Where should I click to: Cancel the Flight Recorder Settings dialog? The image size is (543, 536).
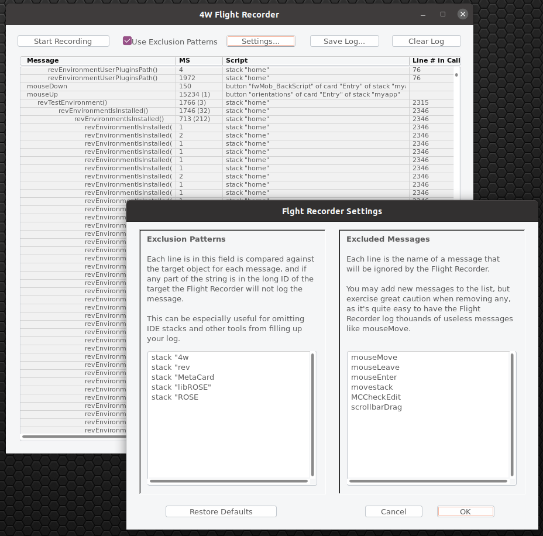pos(393,511)
